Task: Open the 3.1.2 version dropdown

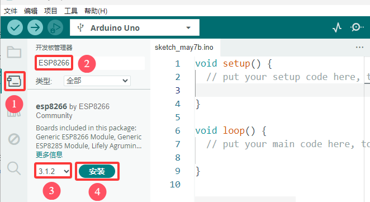Action: click(53, 171)
